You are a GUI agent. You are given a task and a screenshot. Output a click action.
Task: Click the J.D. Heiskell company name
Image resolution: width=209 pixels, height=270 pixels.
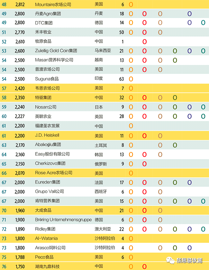coord(47,136)
